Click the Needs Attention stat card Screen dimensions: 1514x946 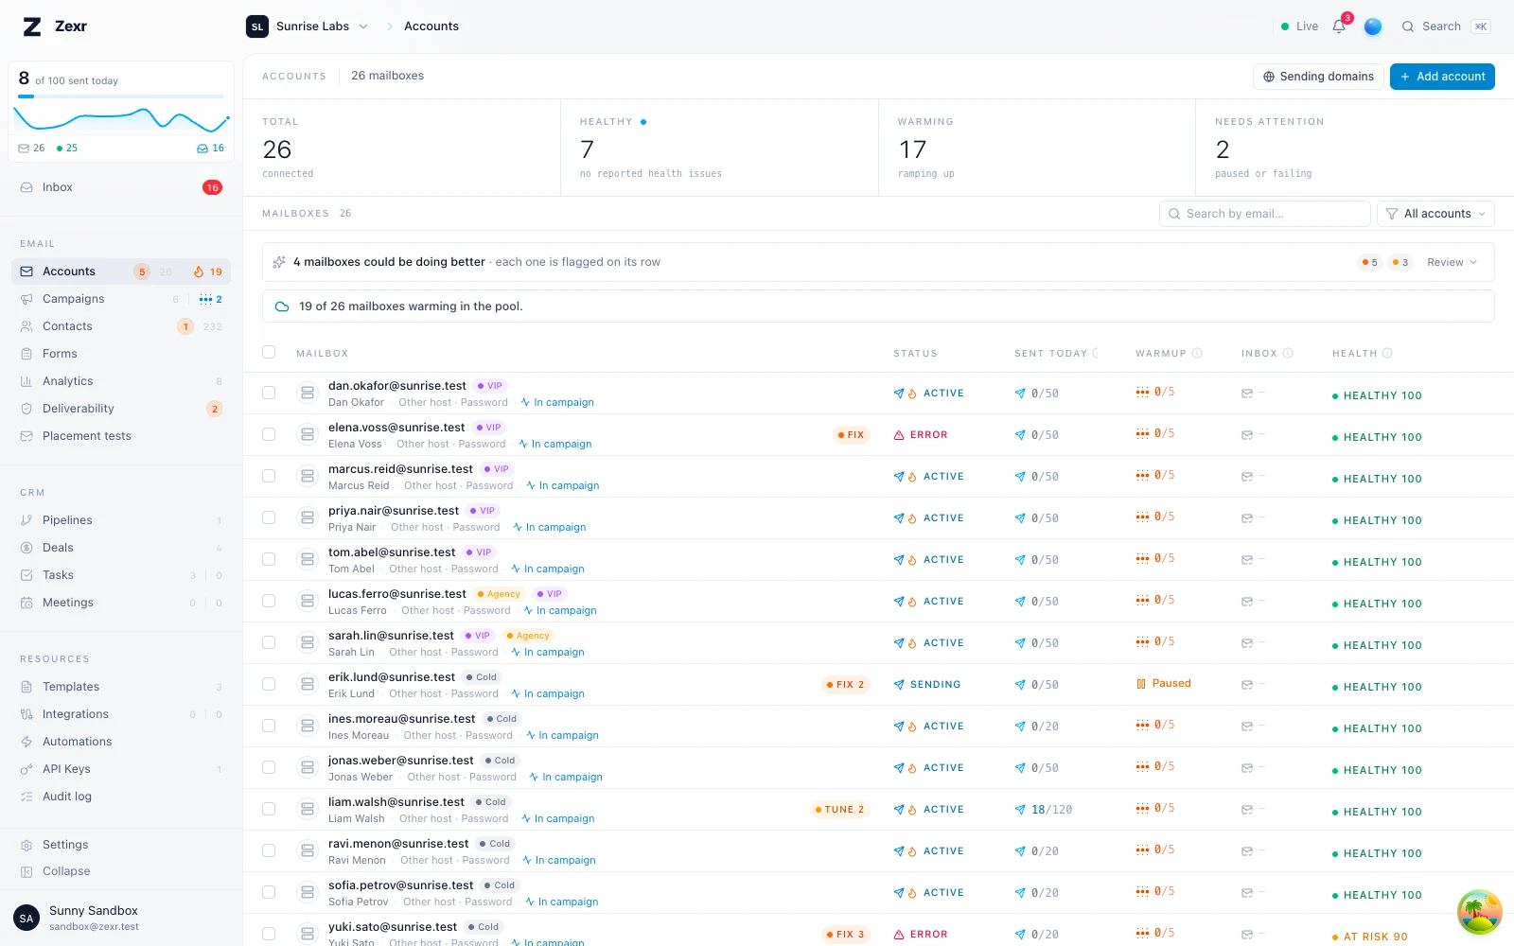(x=1355, y=148)
